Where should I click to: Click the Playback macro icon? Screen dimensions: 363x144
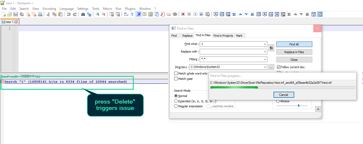(195, 14)
